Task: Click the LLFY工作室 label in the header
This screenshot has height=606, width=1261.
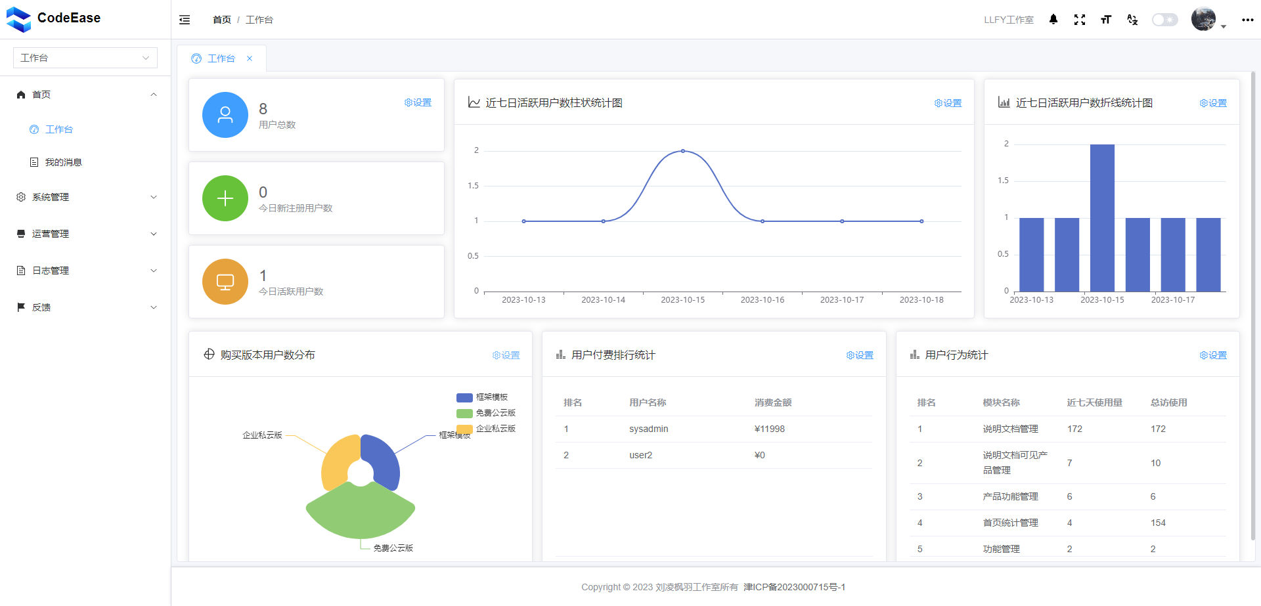Action: click(x=1009, y=20)
